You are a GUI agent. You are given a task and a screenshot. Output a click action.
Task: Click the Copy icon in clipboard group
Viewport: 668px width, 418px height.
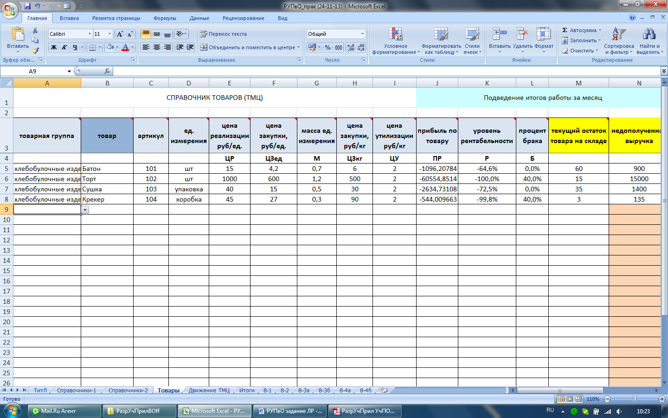click(x=35, y=40)
